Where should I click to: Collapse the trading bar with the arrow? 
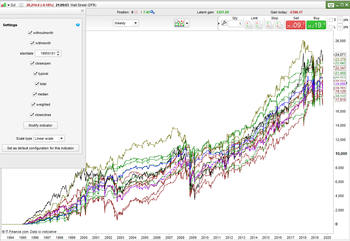(219, 23)
